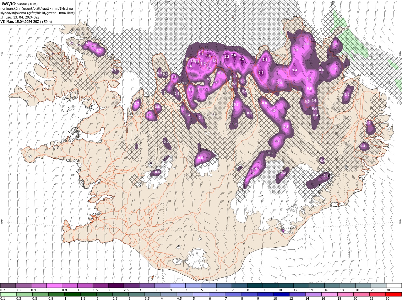Click the 2.2 precipitation value on the map
This screenshot has width=402, height=301.
tap(227, 56)
